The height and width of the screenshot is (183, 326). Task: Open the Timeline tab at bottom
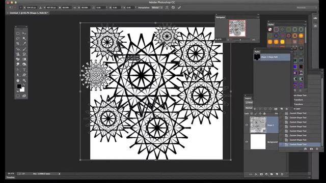coord(10,177)
